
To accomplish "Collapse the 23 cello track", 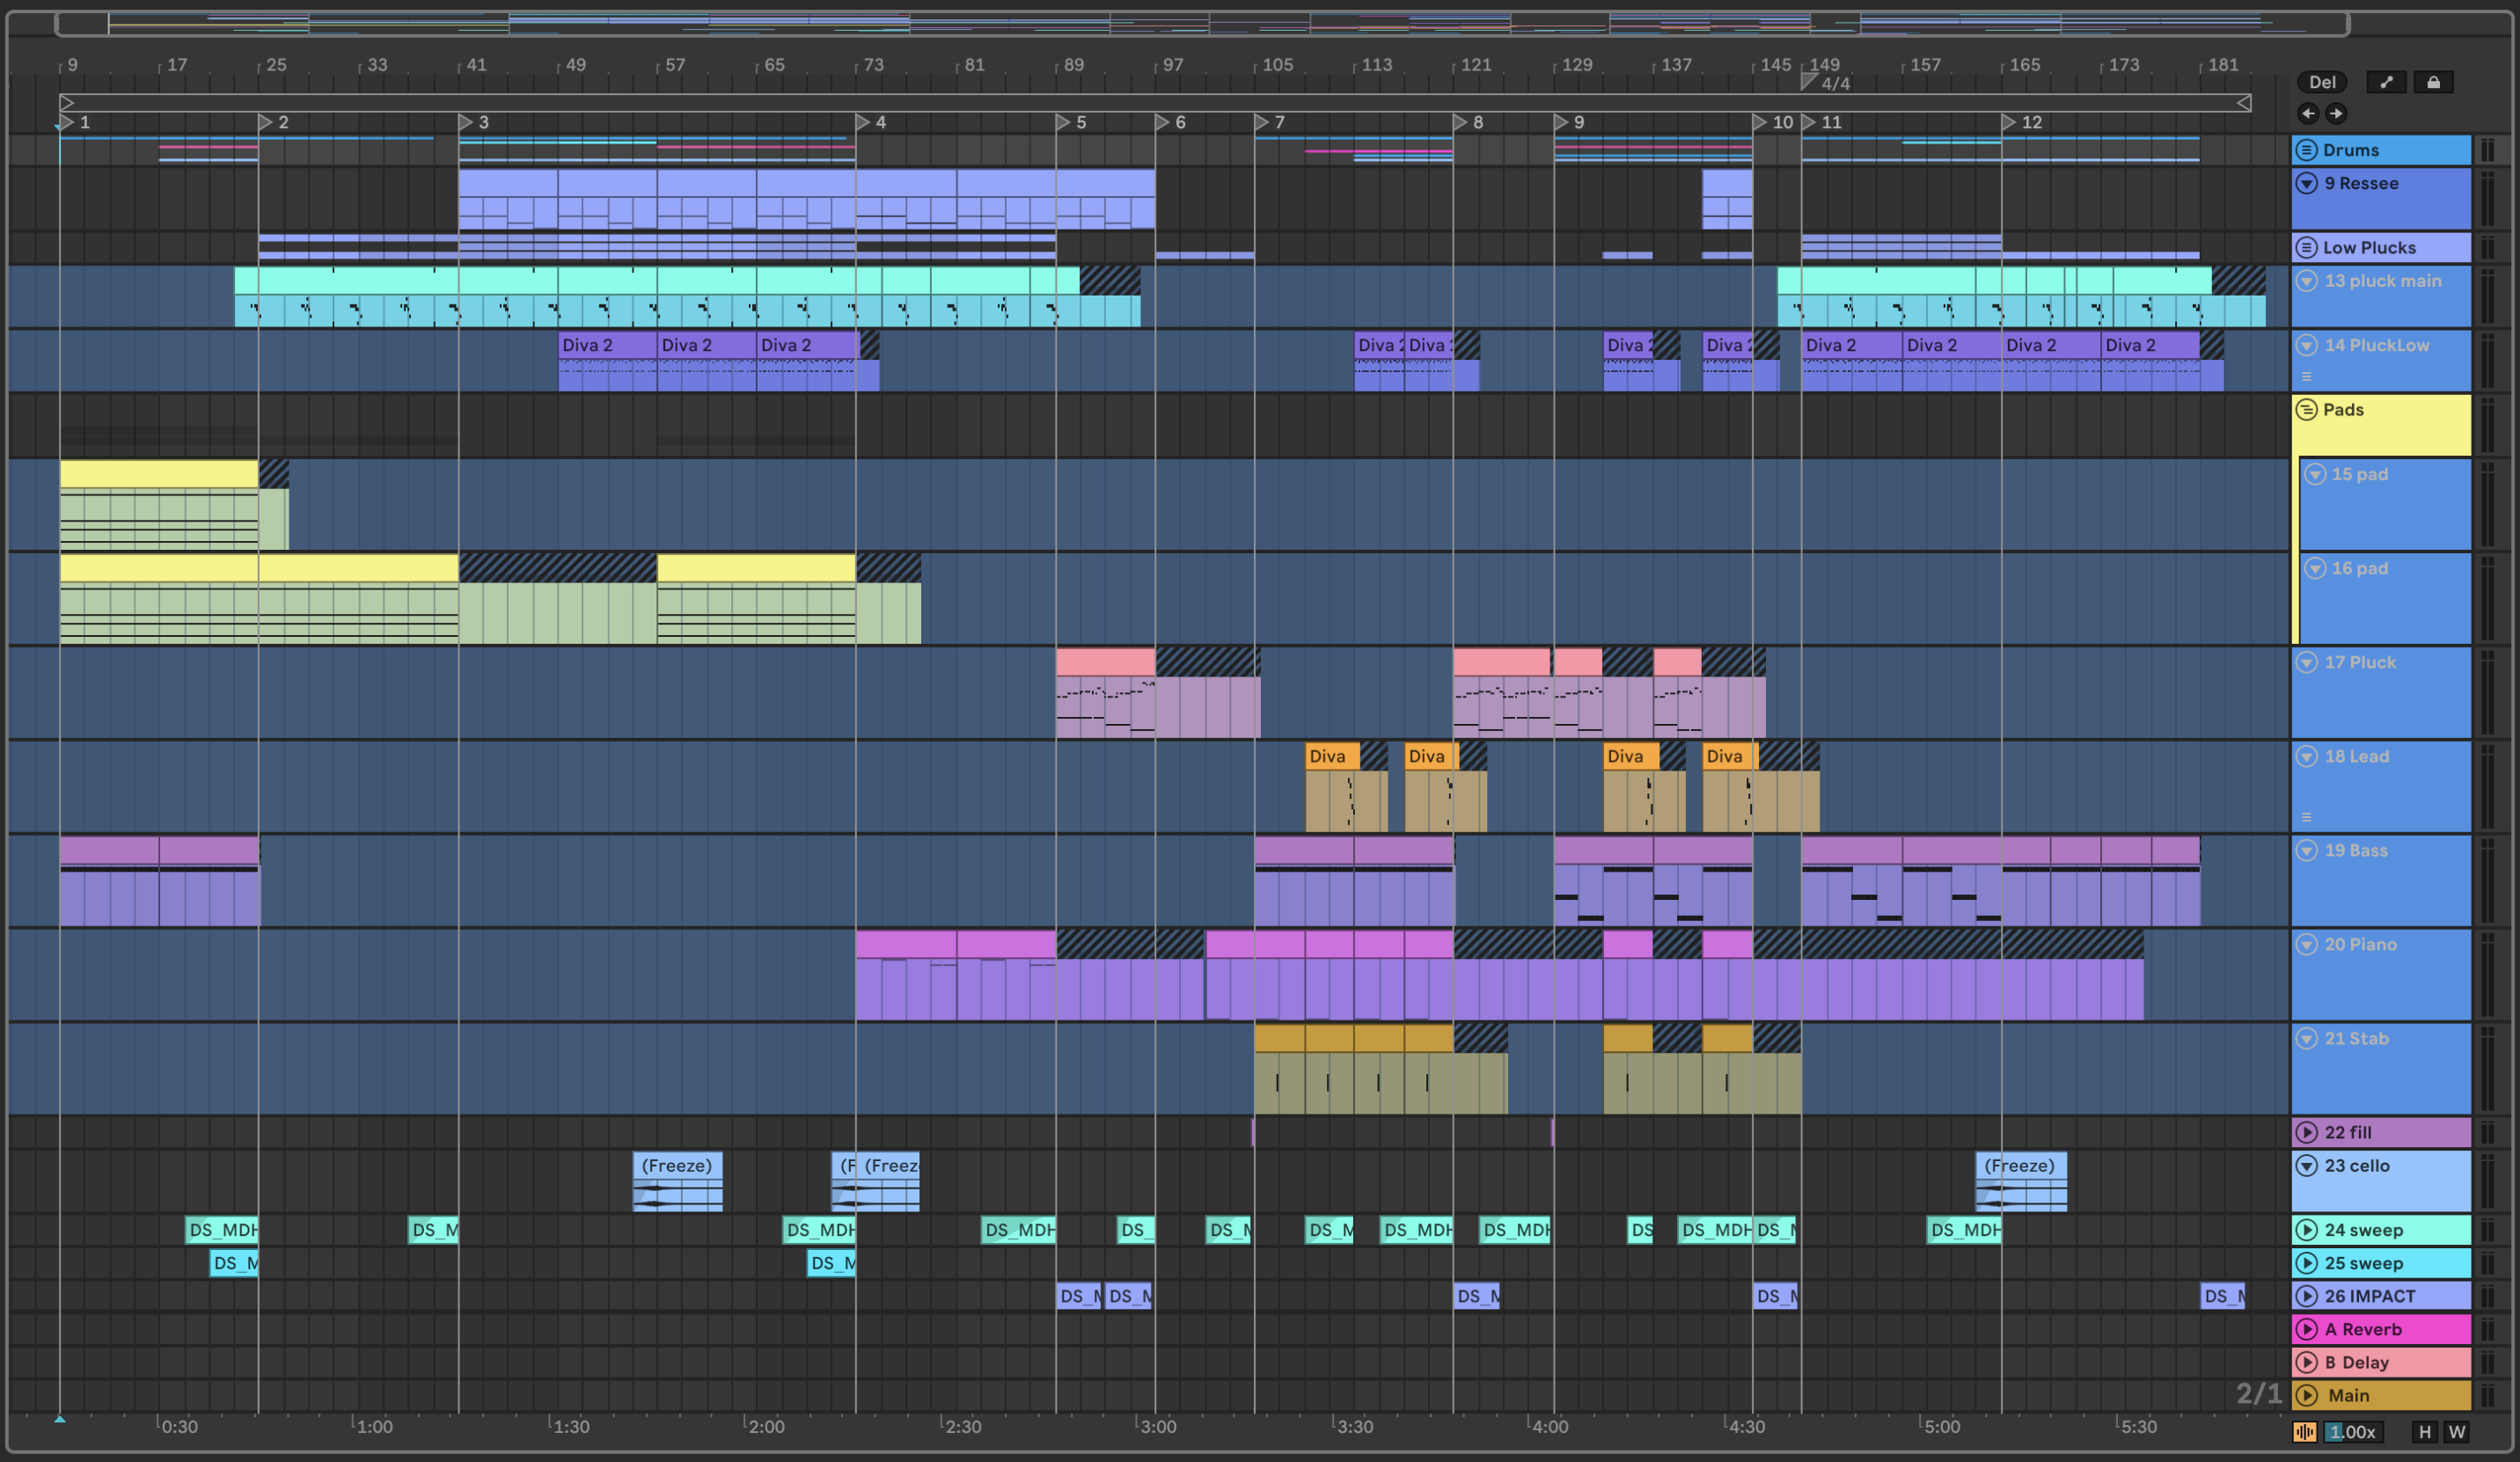I will coord(2306,1165).
